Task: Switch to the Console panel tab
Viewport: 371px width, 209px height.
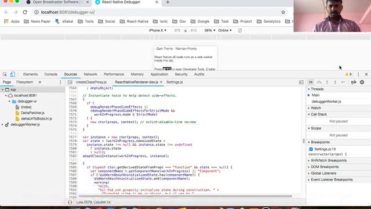Action: point(51,74)
